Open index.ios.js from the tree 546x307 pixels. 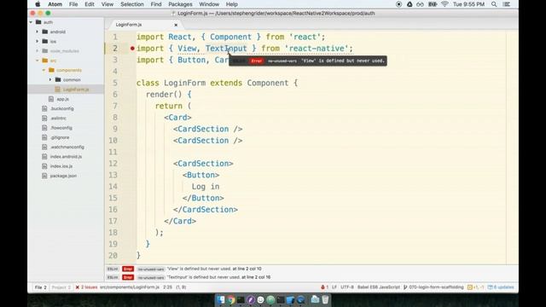point(61,166)
